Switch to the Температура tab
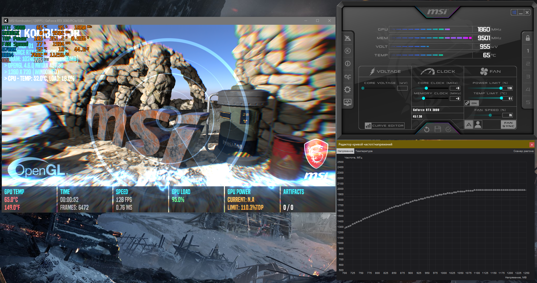This screenshot has height=283, width=537. point(364,151)
